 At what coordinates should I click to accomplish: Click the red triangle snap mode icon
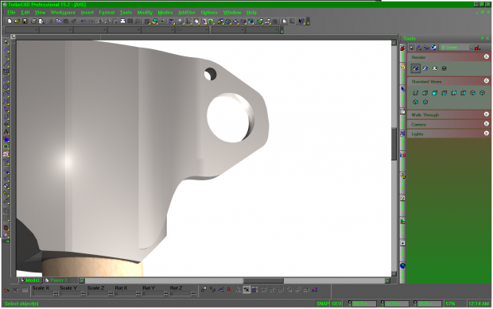click(x=229, y=290)
